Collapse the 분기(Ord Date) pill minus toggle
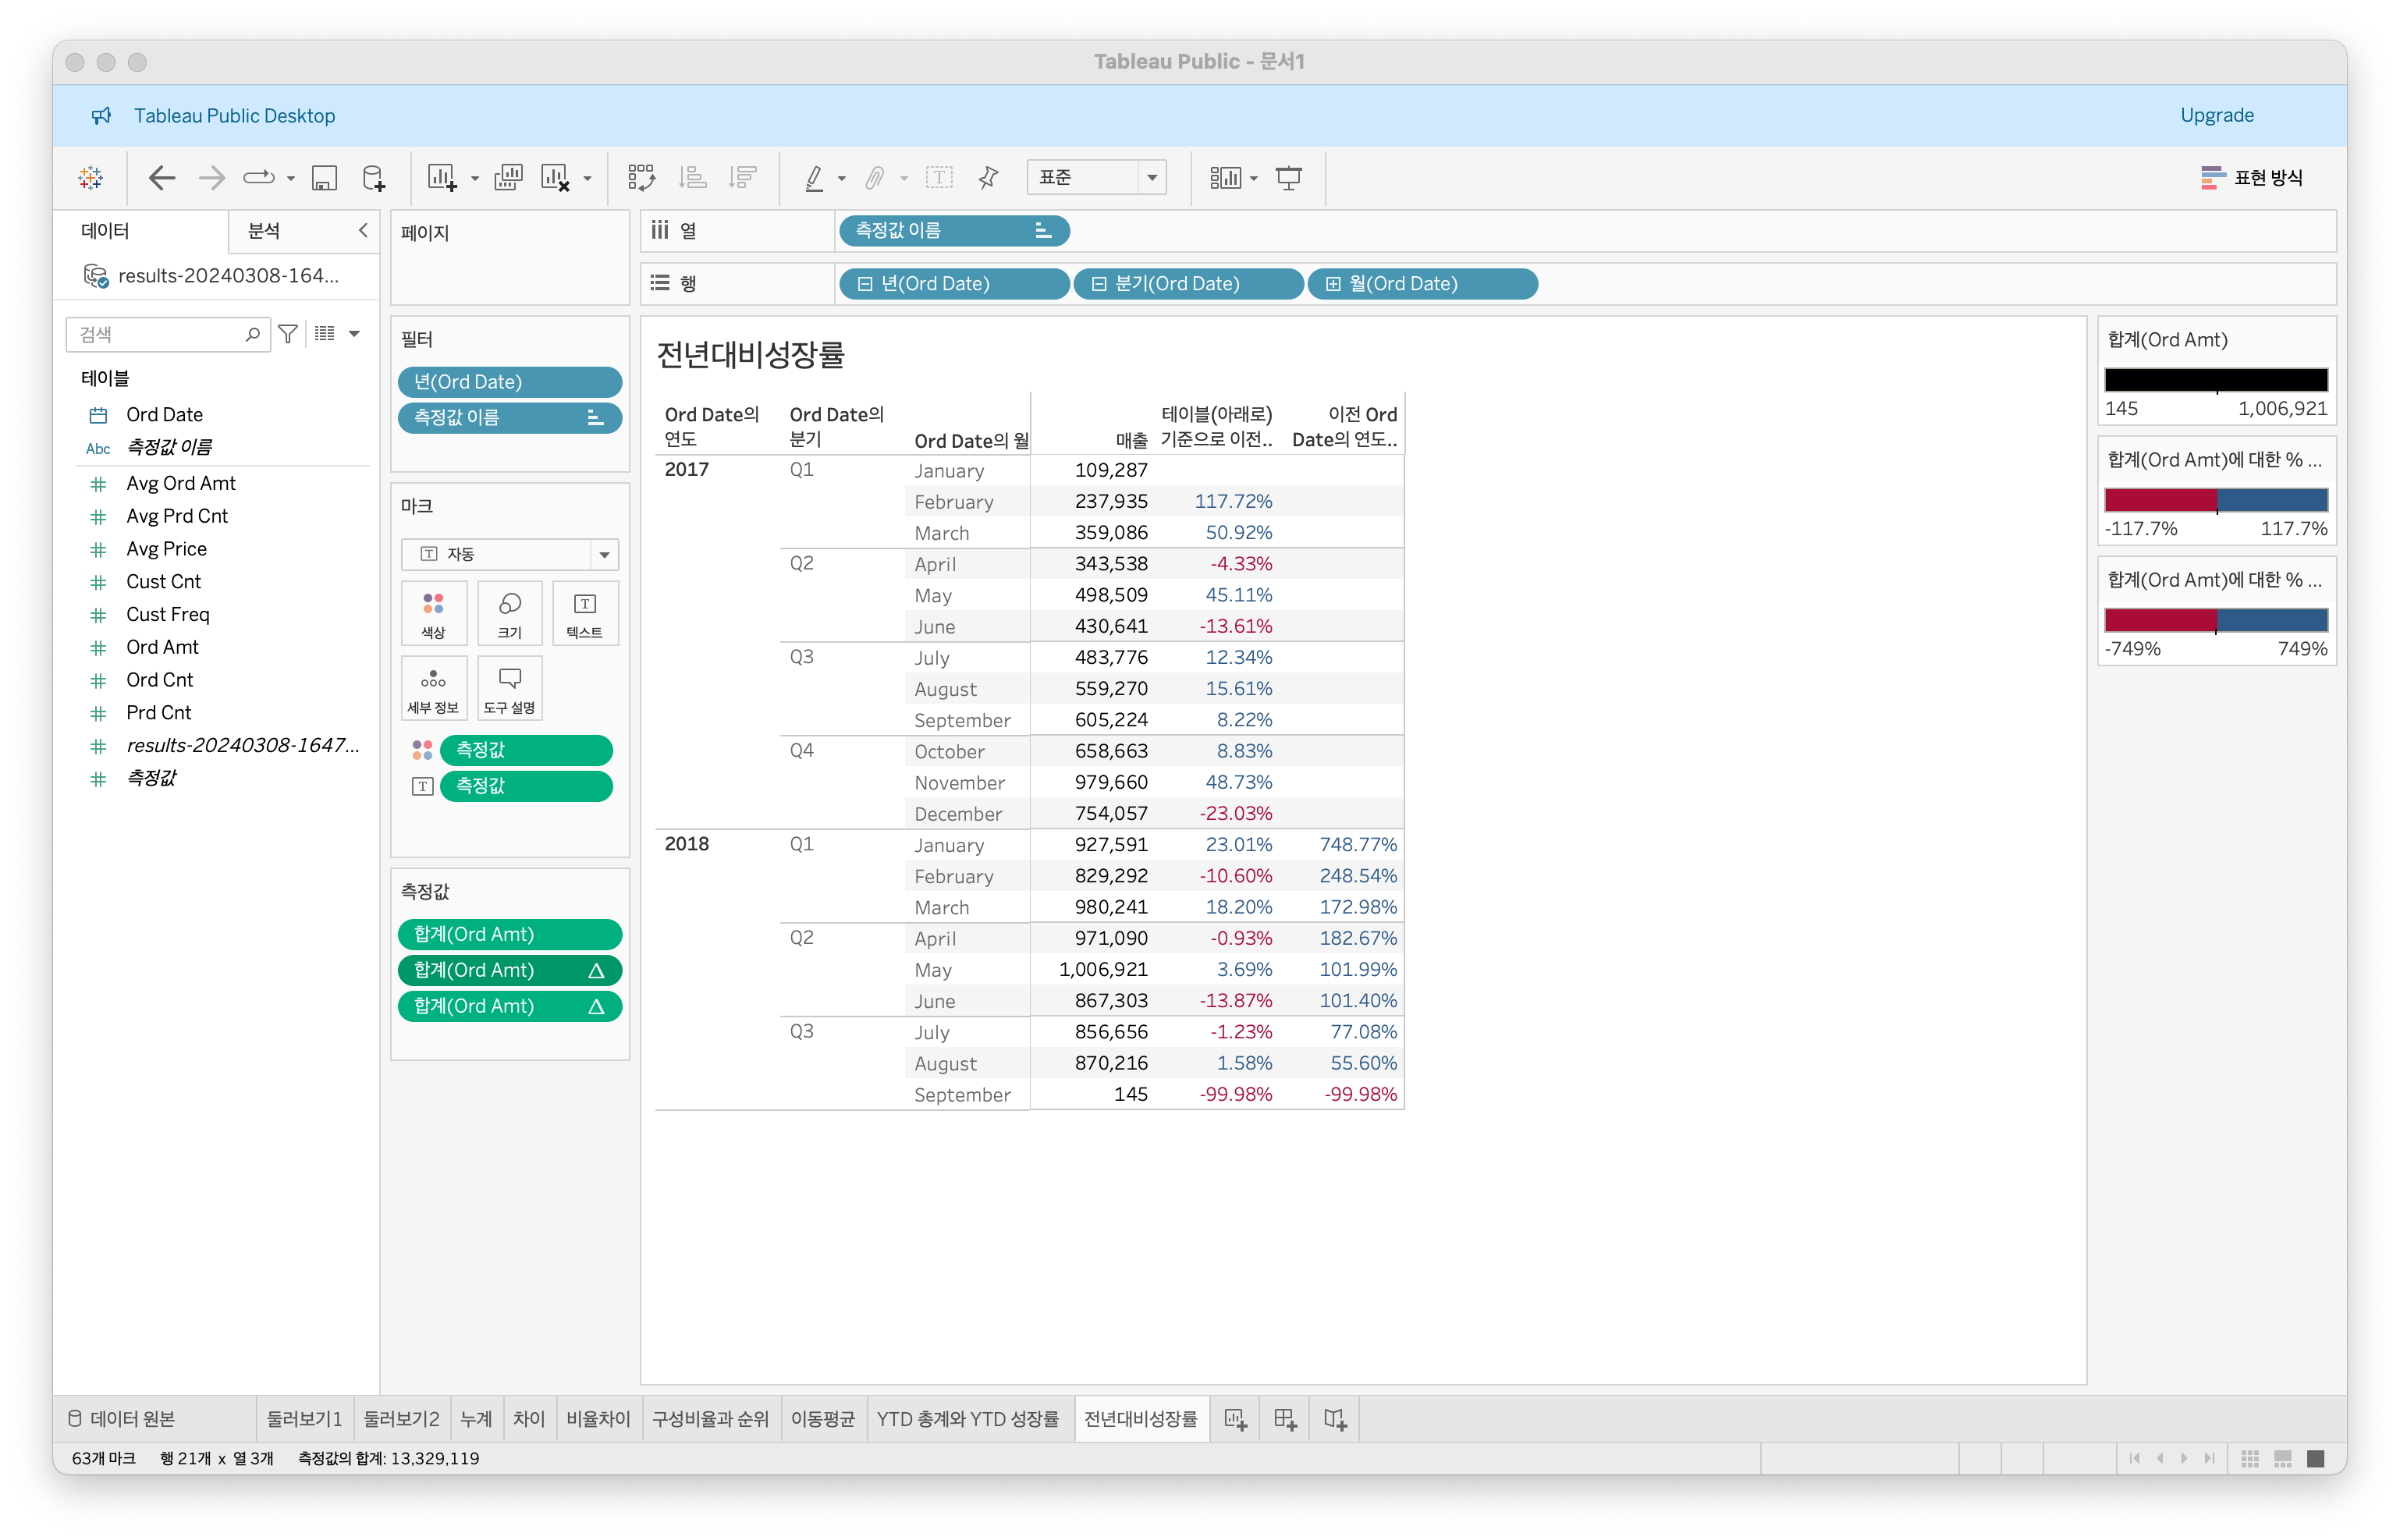The image size is (2400, 1540). (1099, 284)
